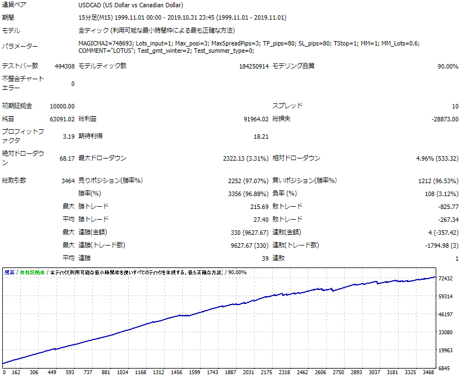The height and width of the screenshot is (377, 461).
Task: Click the gross loss value -28873.00
Action: pos(445,119)
